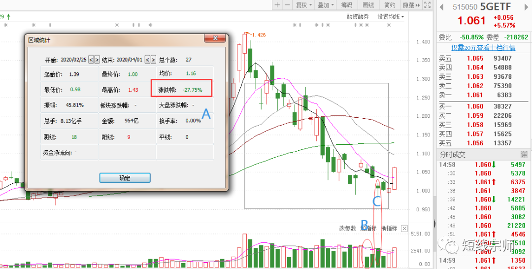Zoom in chart with plus button
The image size is (532, 269).
pos(277,5)
